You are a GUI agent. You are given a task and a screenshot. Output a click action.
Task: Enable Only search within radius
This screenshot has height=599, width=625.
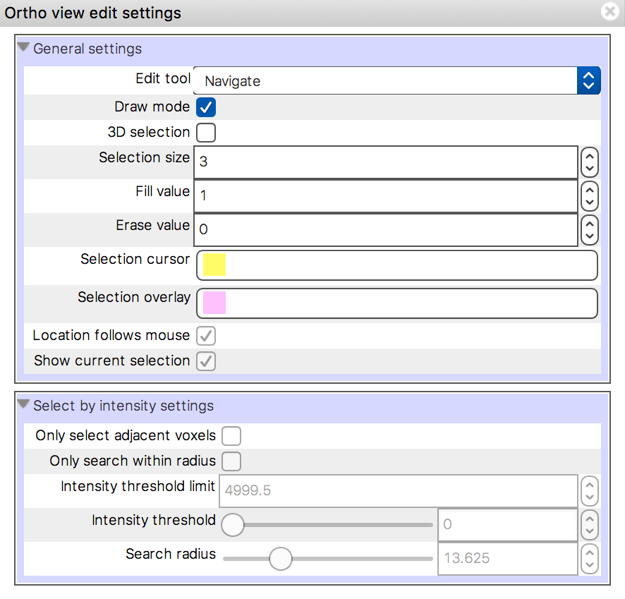pos(231,461)
